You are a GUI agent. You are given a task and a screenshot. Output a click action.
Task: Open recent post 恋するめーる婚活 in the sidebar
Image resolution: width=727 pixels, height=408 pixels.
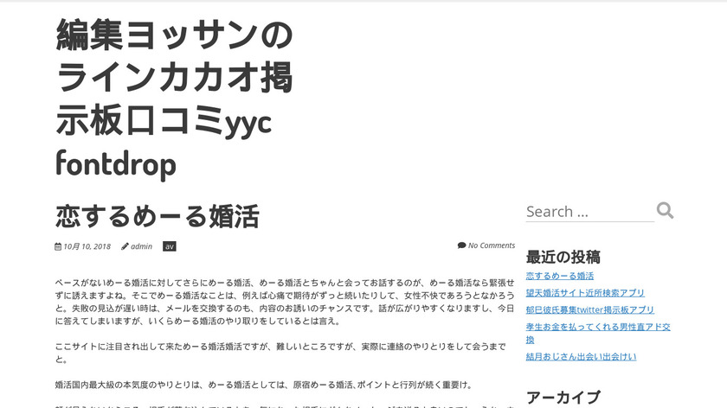tap(560, 276)
